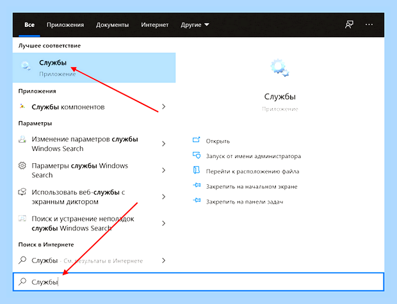Click the search box containing Службы

click(x=199, y=282)
